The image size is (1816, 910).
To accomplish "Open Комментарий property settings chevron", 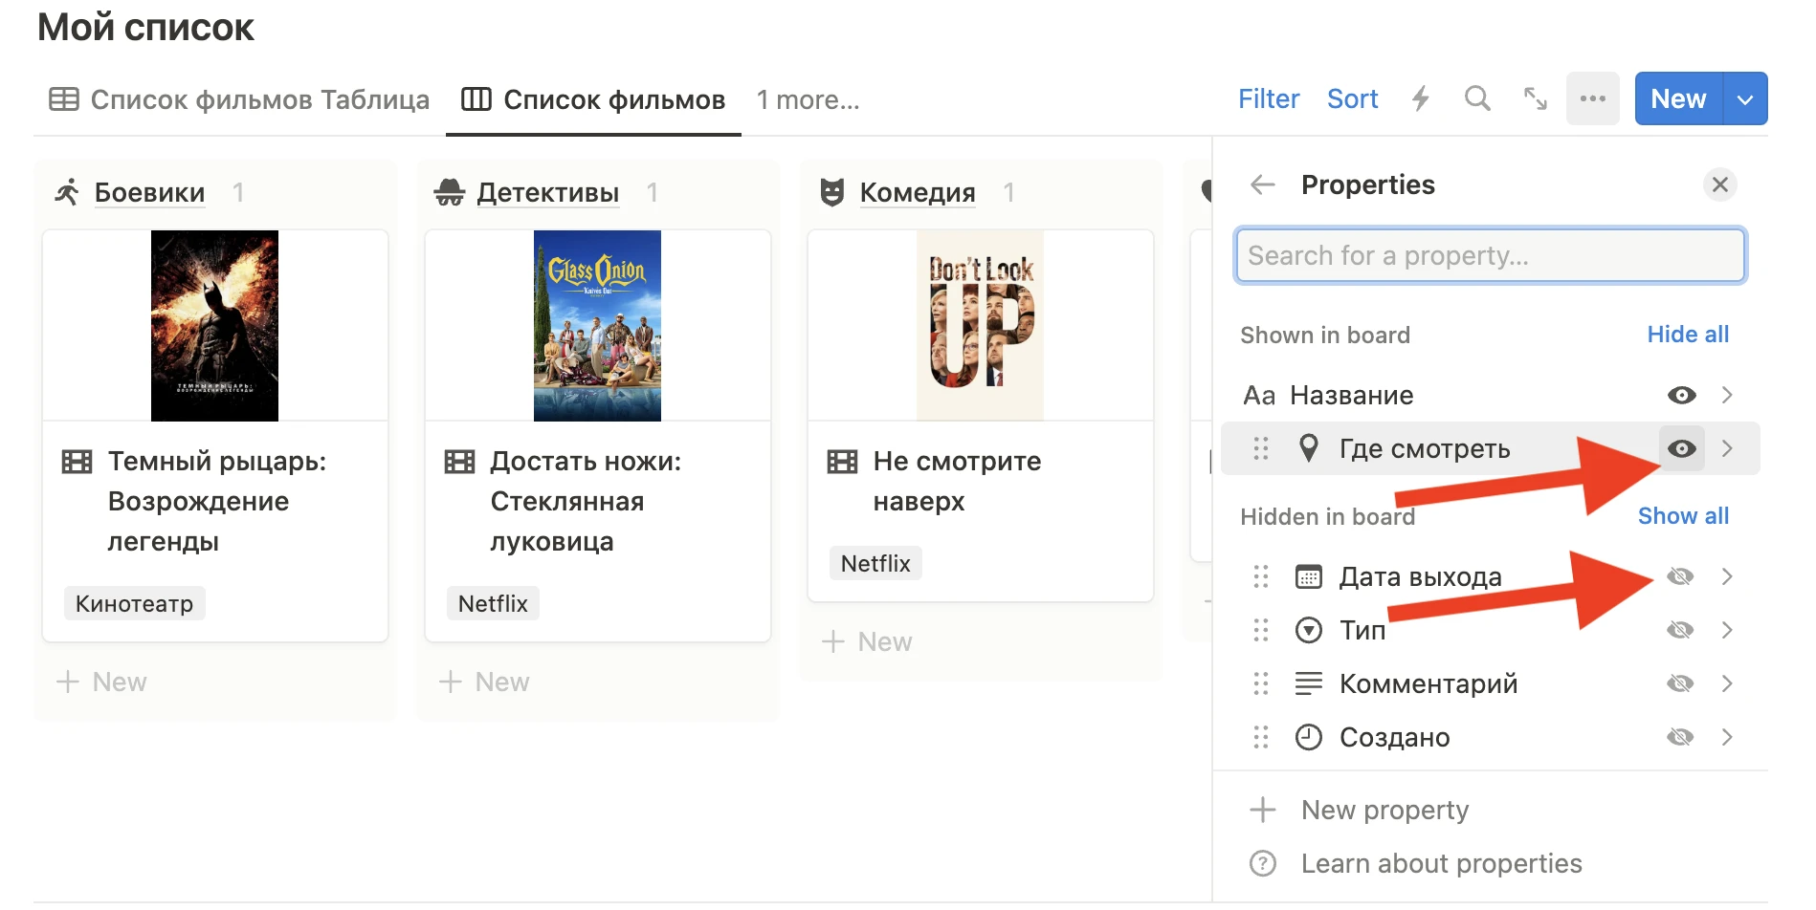I will (1727, 683).
